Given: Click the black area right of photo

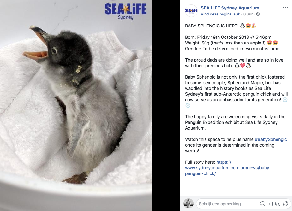Looking at the screenshot, I should (165, 105).
